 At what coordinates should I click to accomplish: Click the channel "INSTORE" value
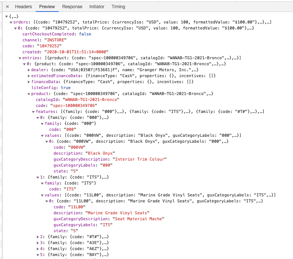point(55,40)
